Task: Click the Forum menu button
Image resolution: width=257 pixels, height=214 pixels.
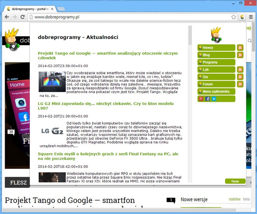Action: [x=216, y=84]
